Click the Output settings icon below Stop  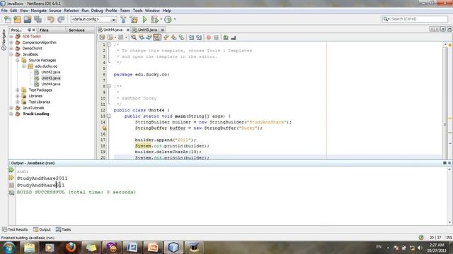click(11, 193)
